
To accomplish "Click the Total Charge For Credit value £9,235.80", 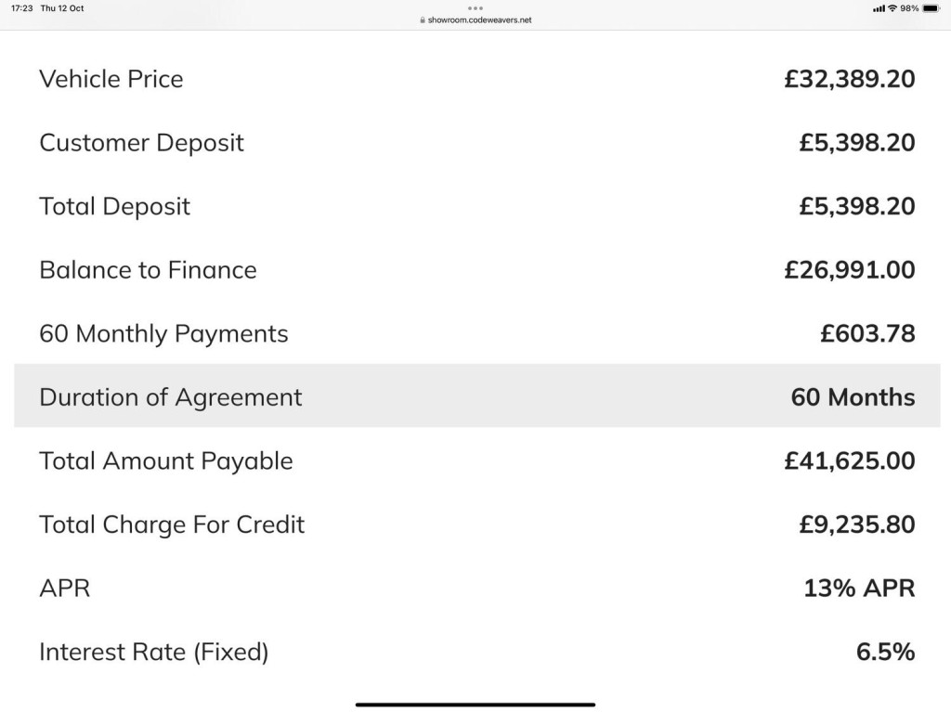I will (x=856, y=524).
